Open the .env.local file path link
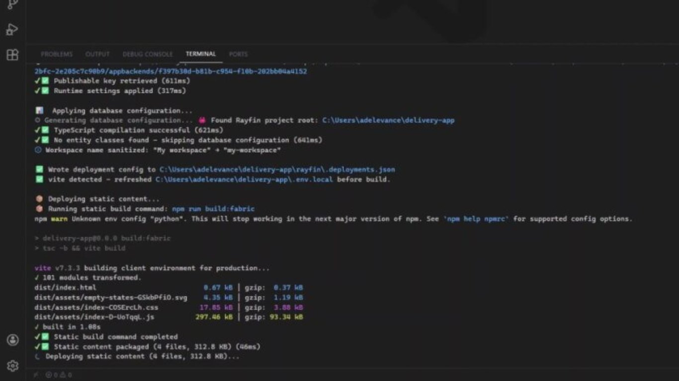 coord(244,180)
